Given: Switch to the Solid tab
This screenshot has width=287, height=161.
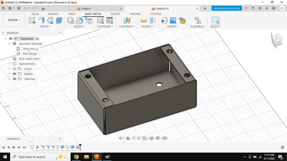Looking at the screenshot, I should (x=35, y=14).
